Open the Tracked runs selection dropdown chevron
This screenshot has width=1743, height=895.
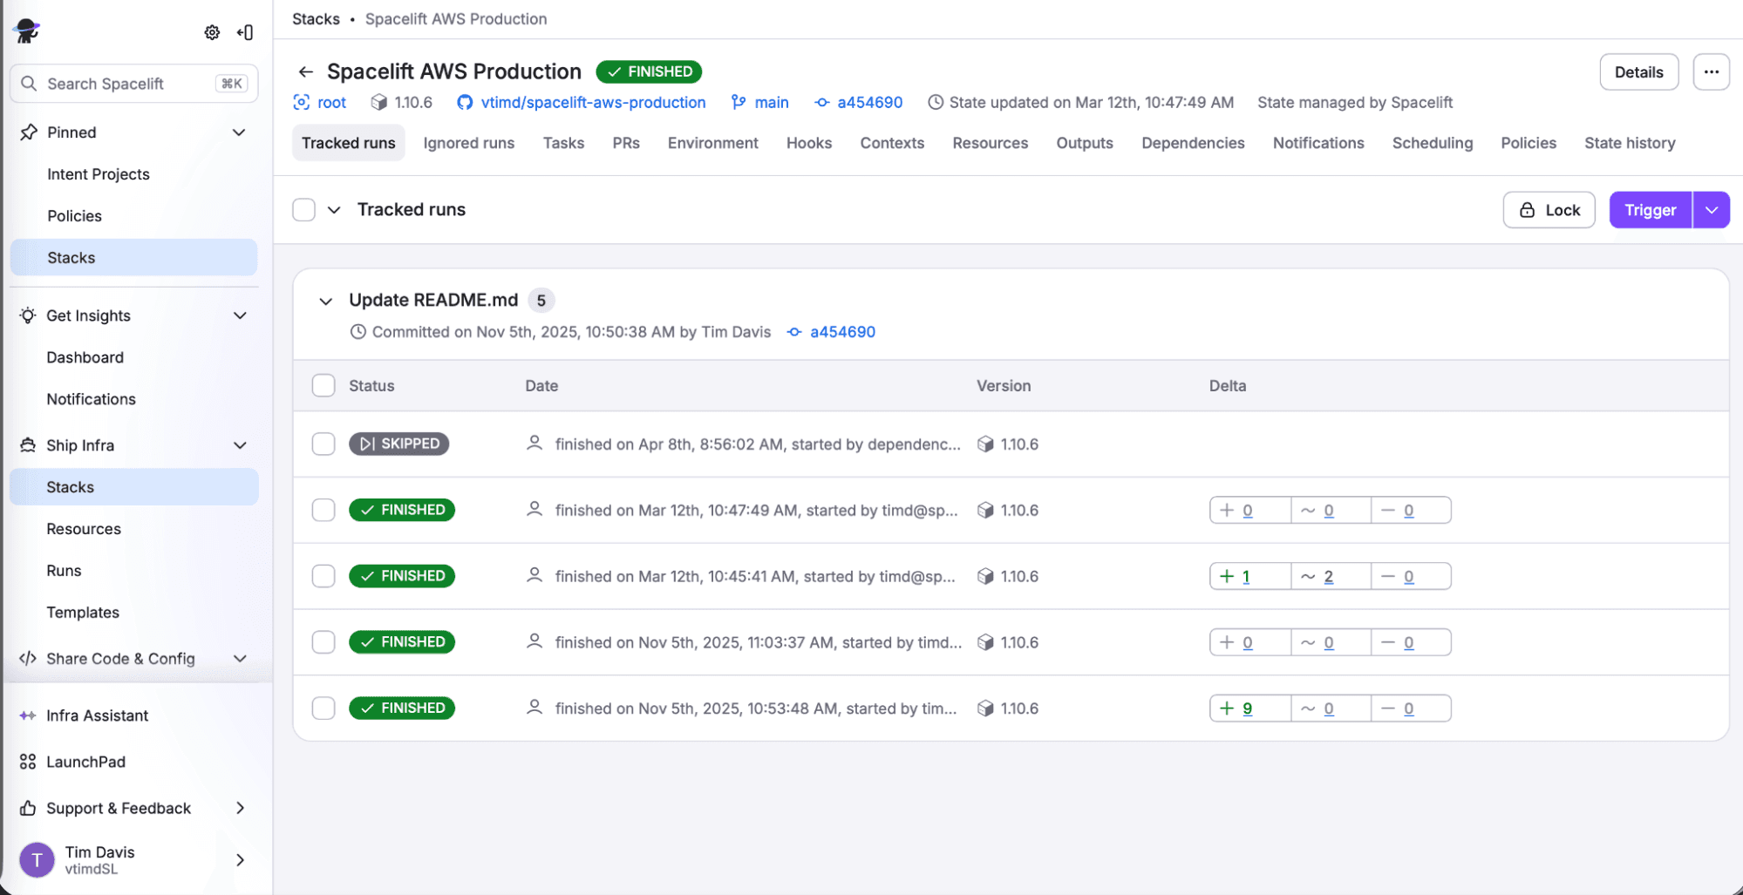pos(334,210)
